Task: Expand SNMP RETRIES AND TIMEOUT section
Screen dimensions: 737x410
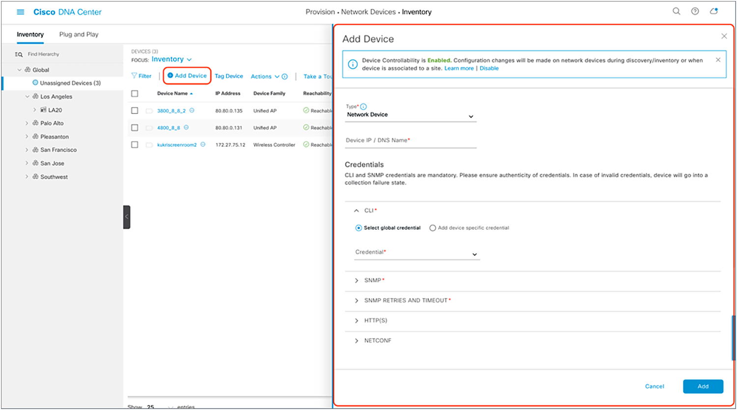Action: pyautogui.click(x=357, y=301)
